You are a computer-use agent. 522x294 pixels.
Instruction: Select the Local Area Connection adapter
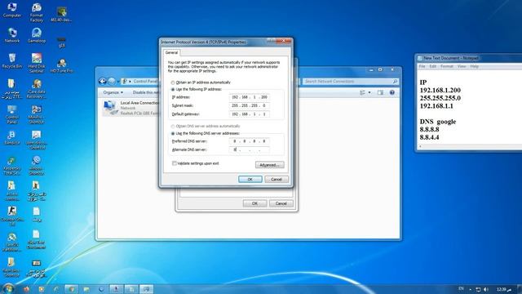tap(131, 108)
